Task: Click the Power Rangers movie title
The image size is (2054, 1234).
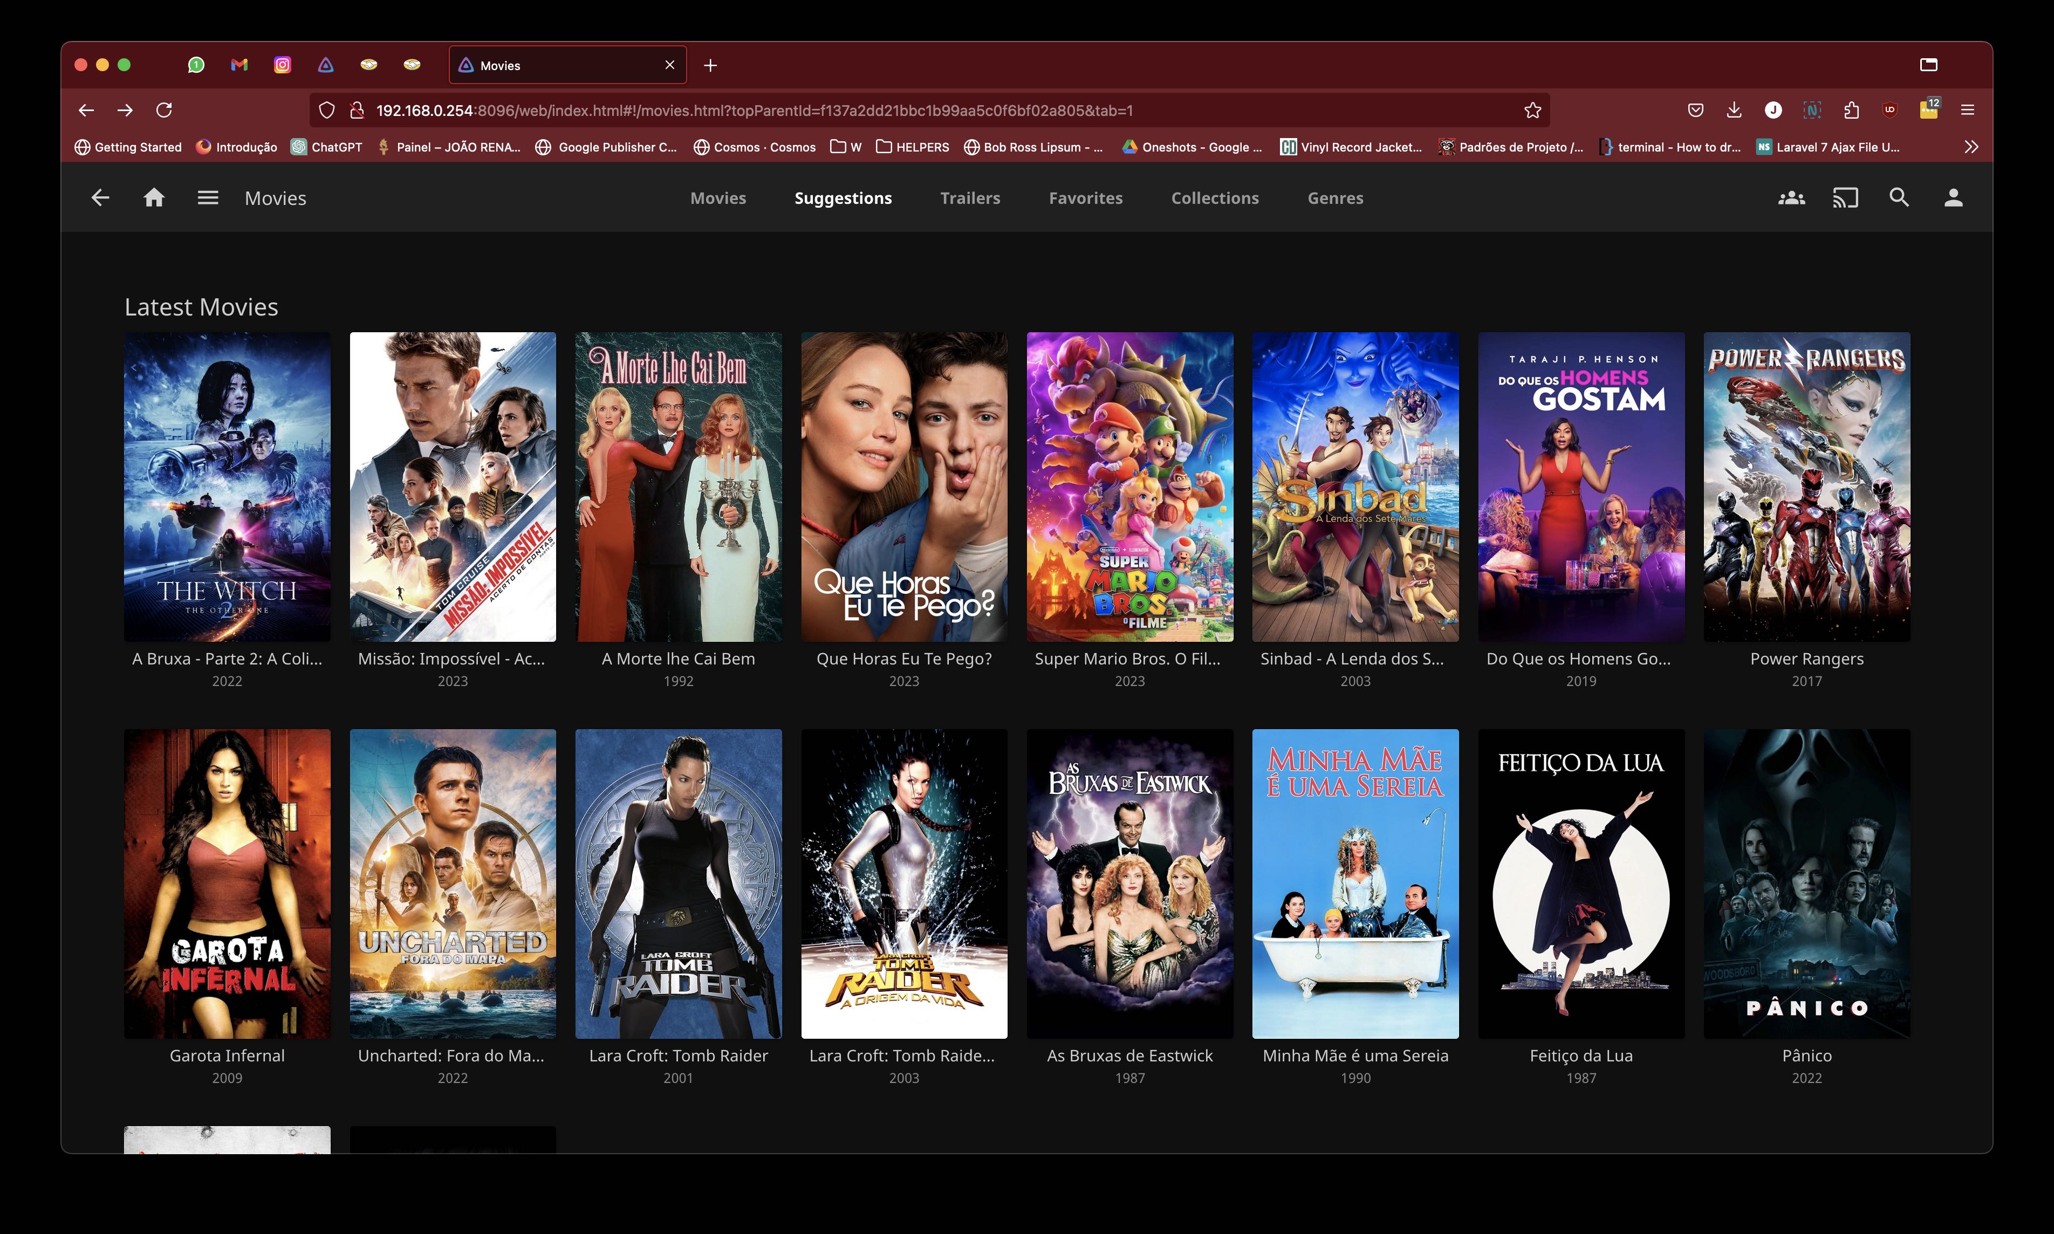Action: [x=1806, y=659]
